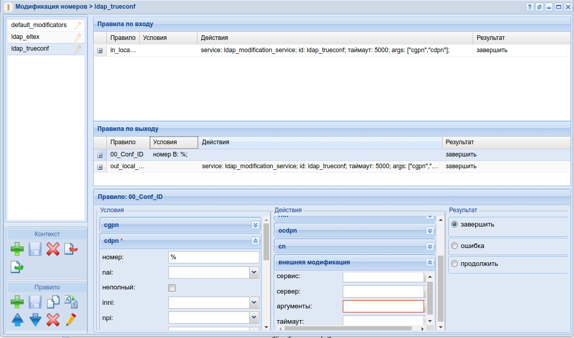Click the two-pages copy icon under Правило

pos(53,302)
